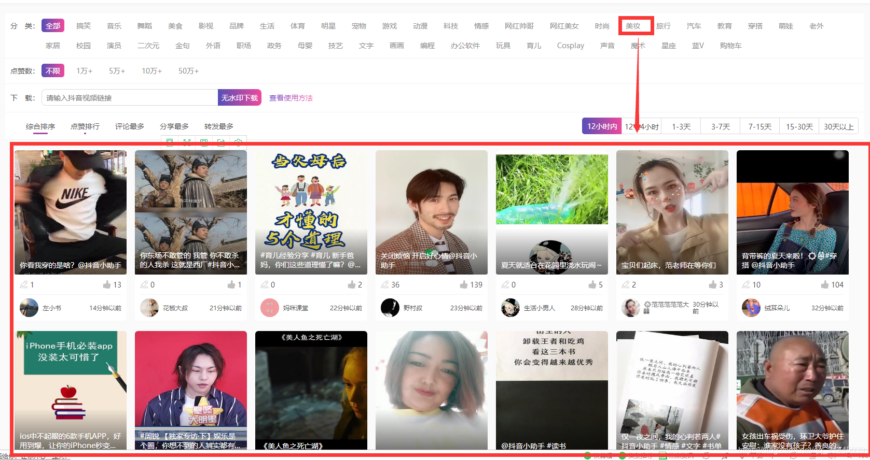Switch to the 评论最多 sort tab
The width and height of the screenshot is (870, 460).
(130, 126)
